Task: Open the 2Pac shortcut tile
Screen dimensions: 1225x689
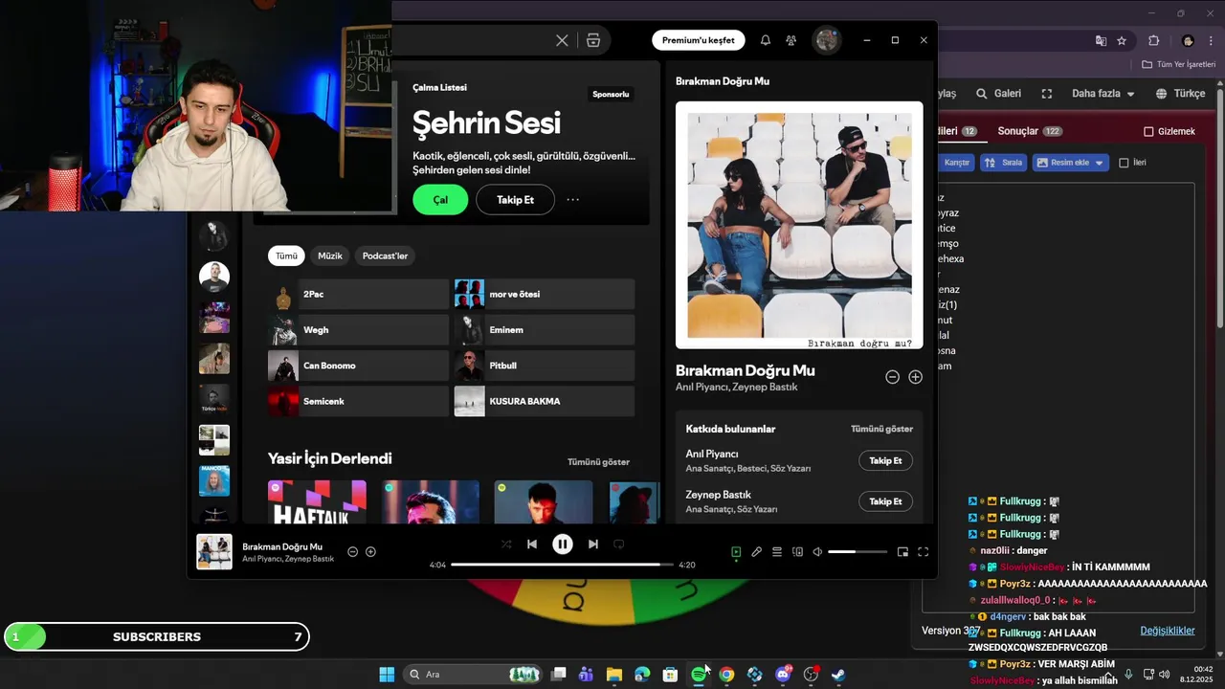Action: (358, 294)
